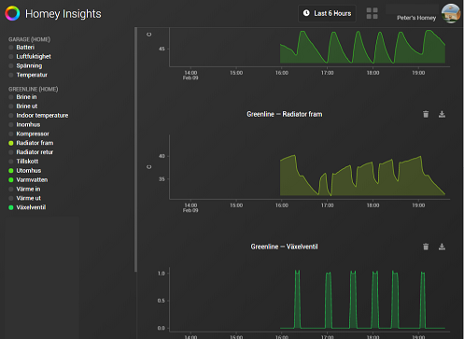Click the Greenline — Växelventil chart title
Viewport: 464px width, 339px height.
pyautogui.click(x=285, y=247)
